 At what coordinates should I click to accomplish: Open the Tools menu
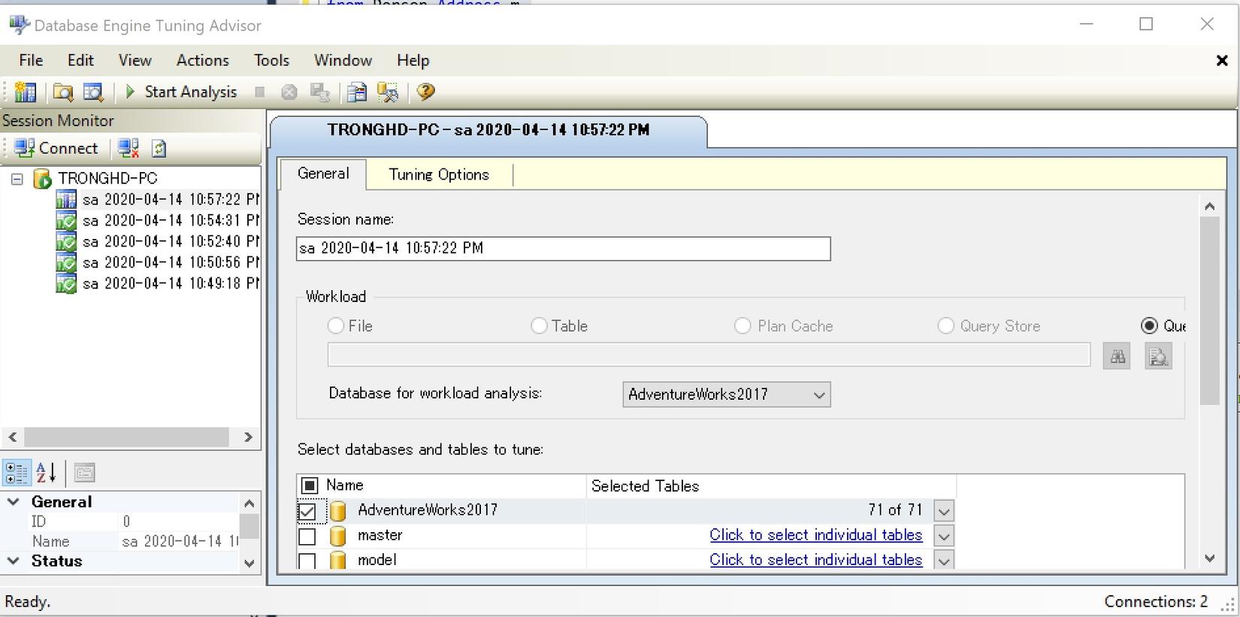(x=271, y=60)
